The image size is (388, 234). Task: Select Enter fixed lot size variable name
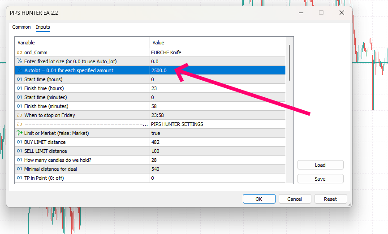[70, 61]
